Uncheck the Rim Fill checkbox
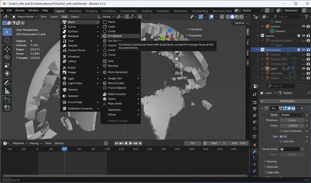 tap(281, 137)
